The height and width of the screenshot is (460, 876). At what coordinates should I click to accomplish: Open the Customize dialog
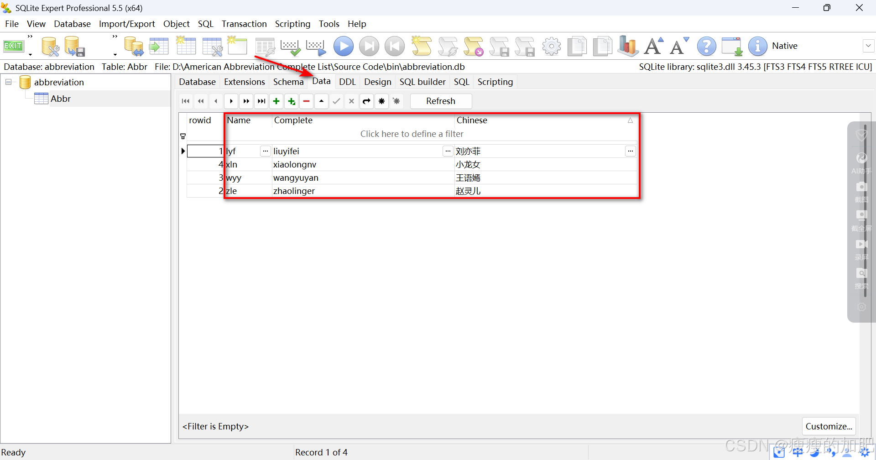click(x=829, y=426)
